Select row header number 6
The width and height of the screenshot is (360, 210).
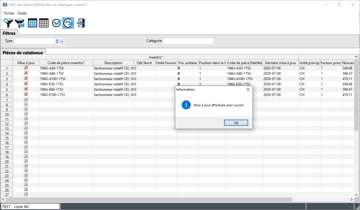coord(7,95)
